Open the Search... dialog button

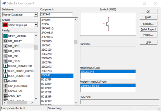[148, 24]
